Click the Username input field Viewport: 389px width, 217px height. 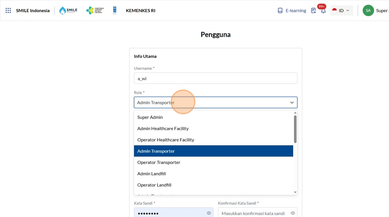(216, 78)
